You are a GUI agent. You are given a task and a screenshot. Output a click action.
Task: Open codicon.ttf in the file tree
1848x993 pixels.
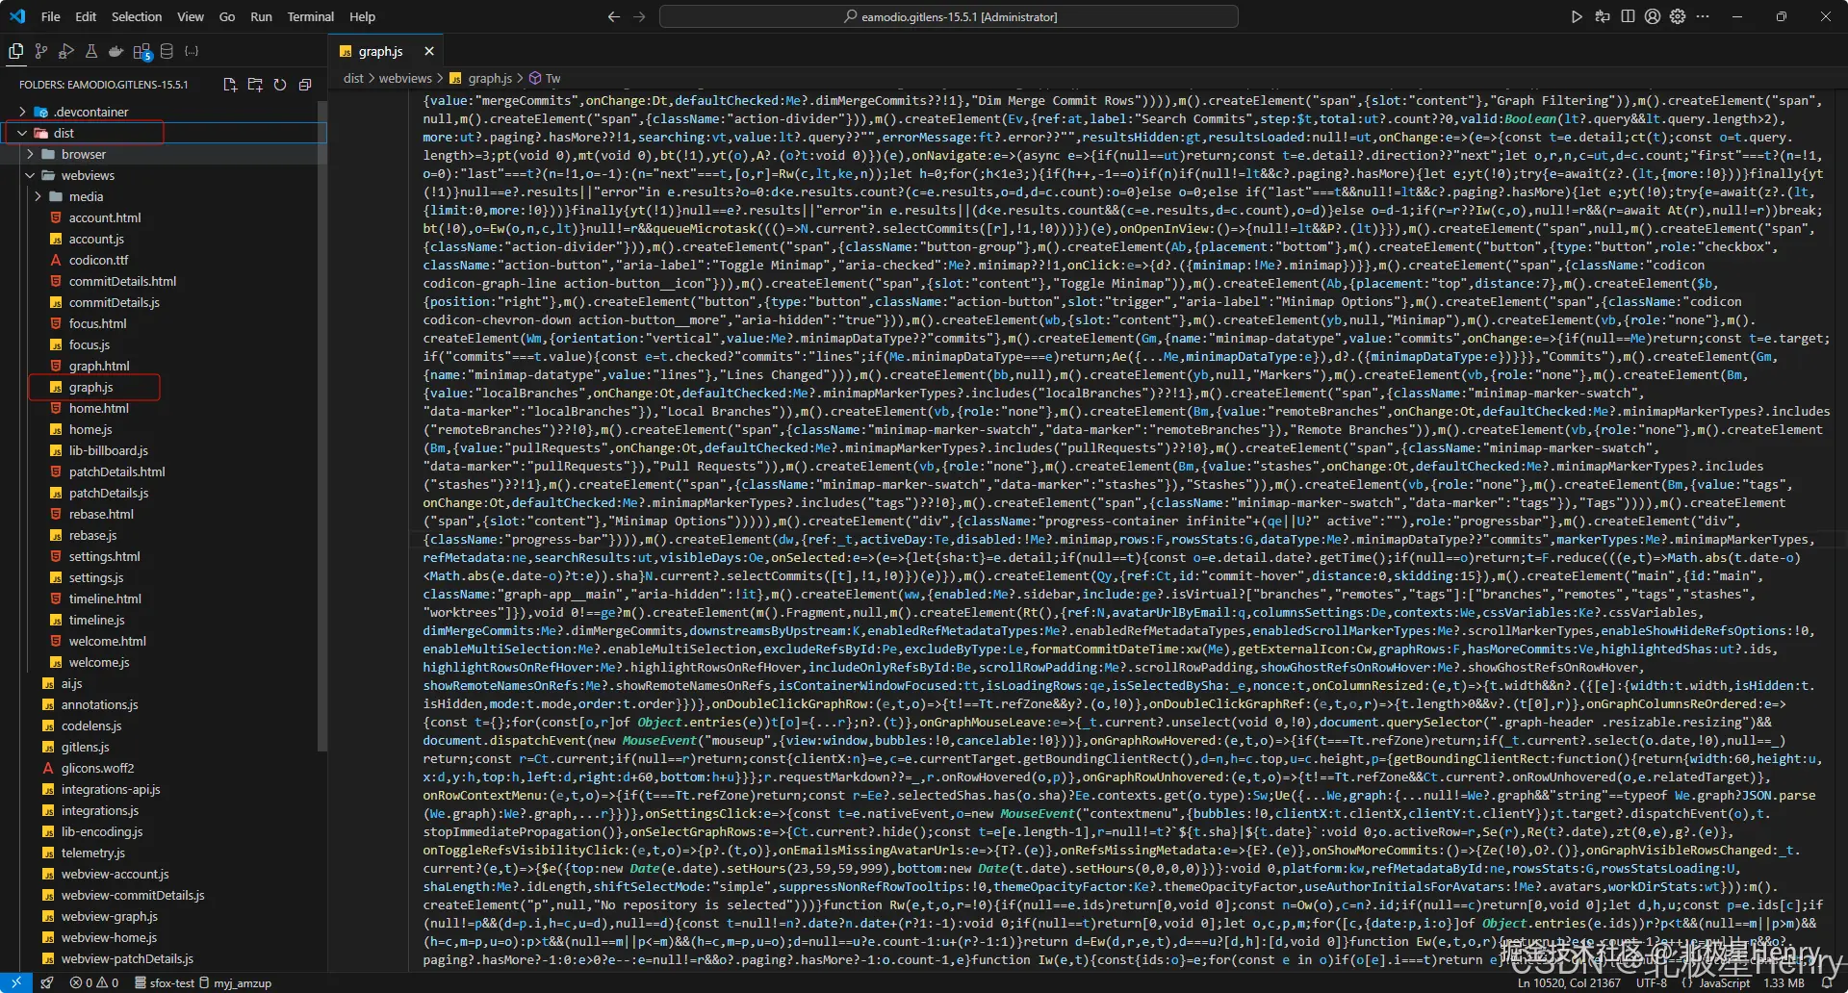click(x=98, y=260)
